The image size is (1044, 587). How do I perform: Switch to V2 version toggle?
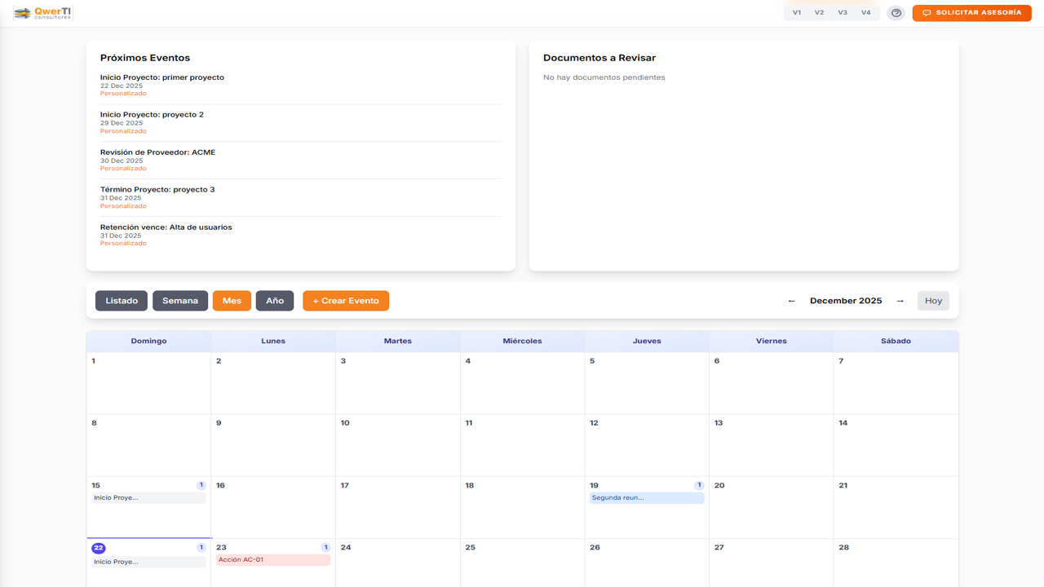(x=819, y=13)
